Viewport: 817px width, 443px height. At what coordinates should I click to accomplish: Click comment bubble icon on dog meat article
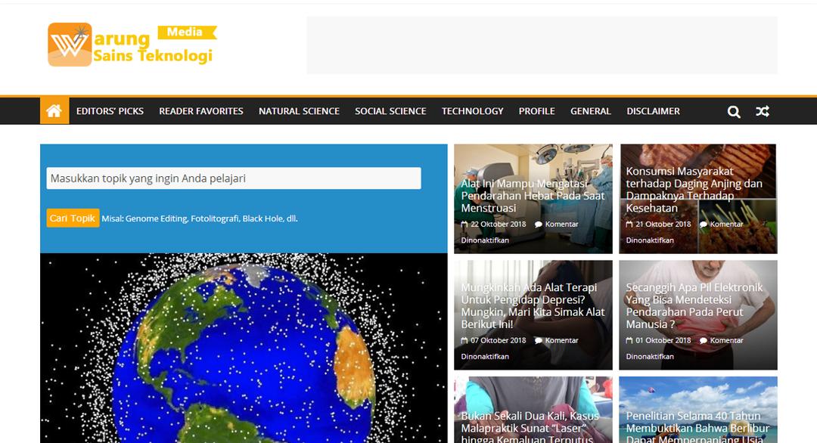[704, 225]
